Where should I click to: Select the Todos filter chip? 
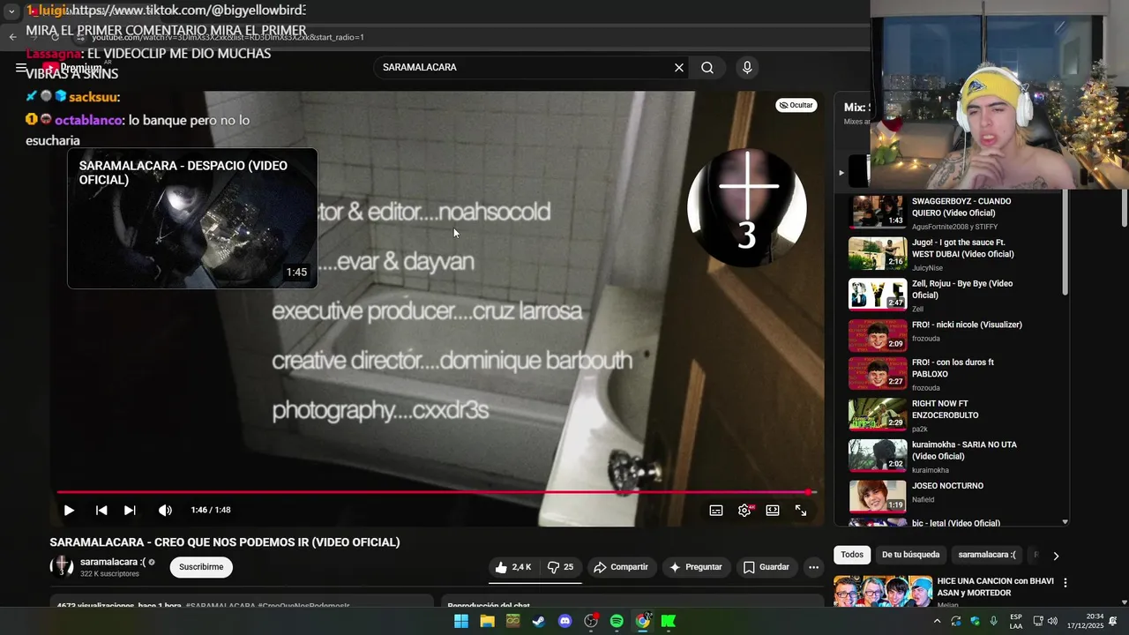point(852,555)
